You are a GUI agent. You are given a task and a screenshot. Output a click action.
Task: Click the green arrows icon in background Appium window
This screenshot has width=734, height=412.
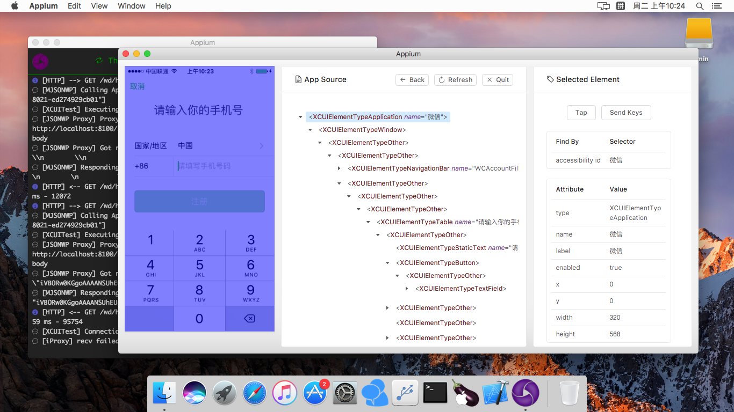pyautogui.click(x=99, y=61)
